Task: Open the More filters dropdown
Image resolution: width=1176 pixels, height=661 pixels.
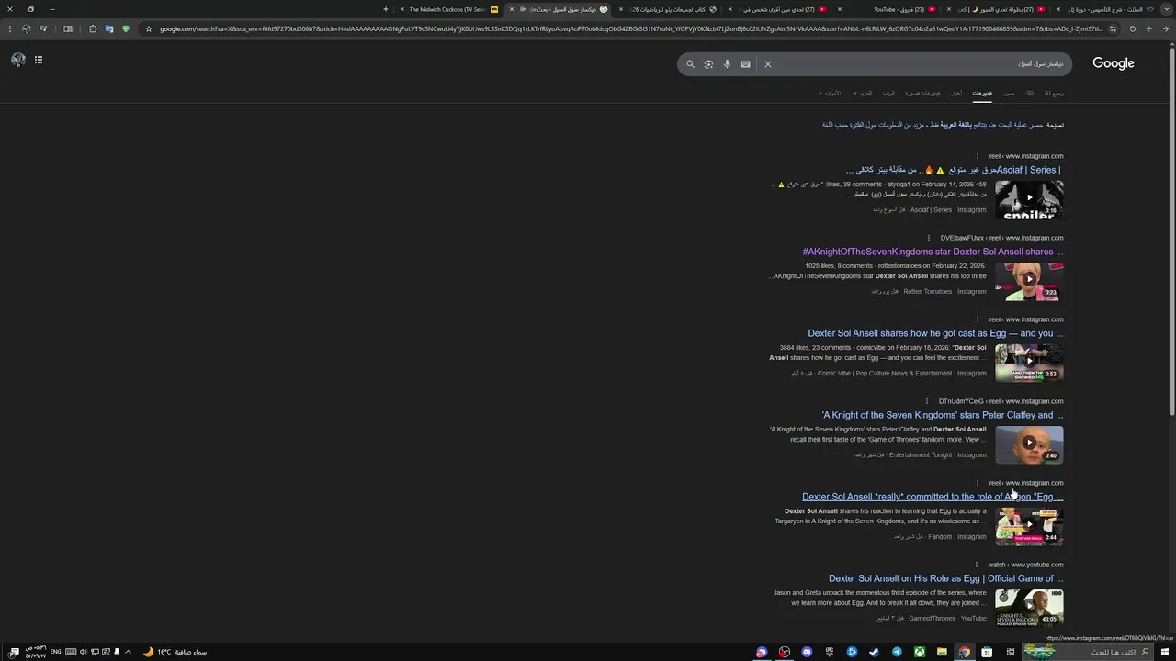Action: pyautogui.click(x=863, y=93)
